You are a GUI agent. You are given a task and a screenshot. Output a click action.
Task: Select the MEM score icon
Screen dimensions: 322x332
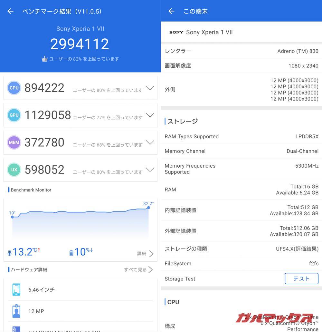14,142
